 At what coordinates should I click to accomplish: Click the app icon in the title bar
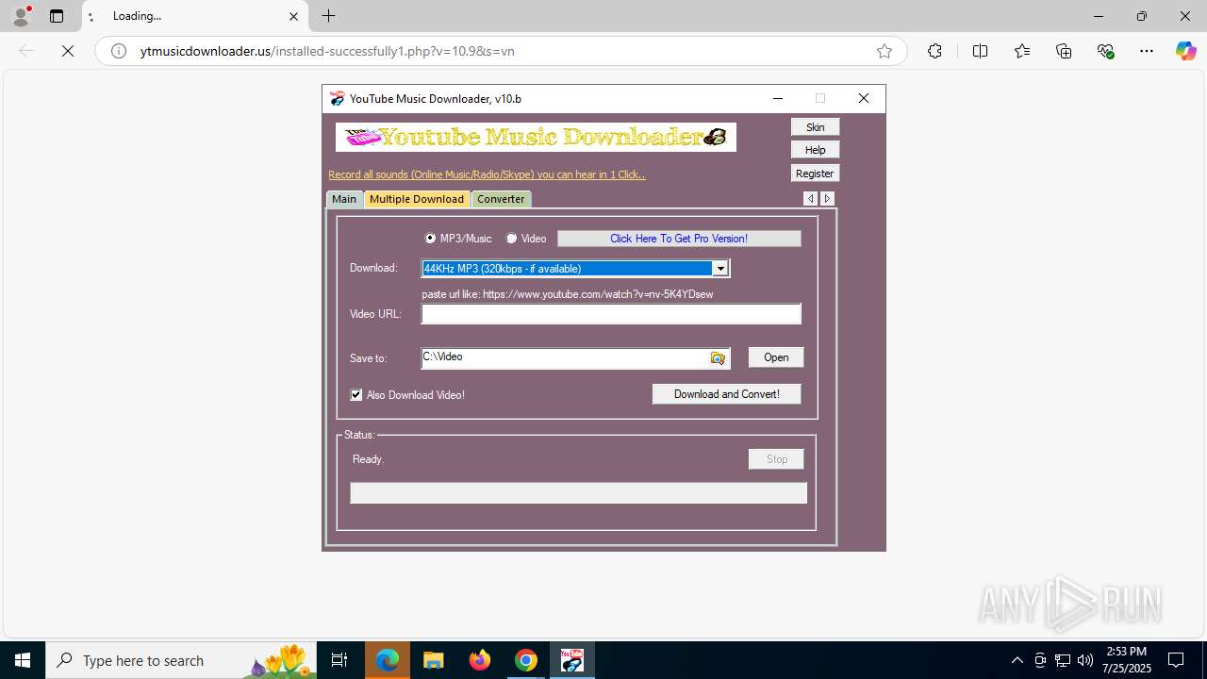coord(337,98)
